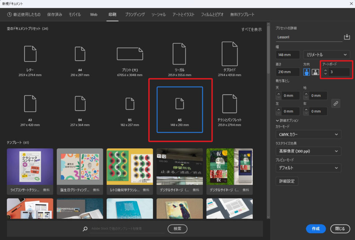
Task: Choose the A4 preset icon
Action: pyautogui.click(x=80, y=54)
